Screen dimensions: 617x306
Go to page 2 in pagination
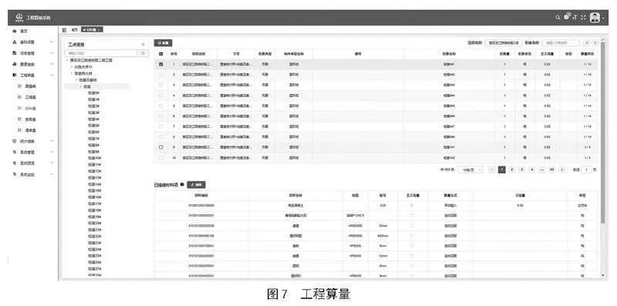click(511, 170)
